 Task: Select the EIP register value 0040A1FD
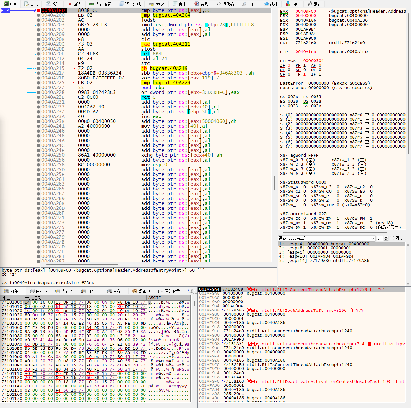pos(306,52)
